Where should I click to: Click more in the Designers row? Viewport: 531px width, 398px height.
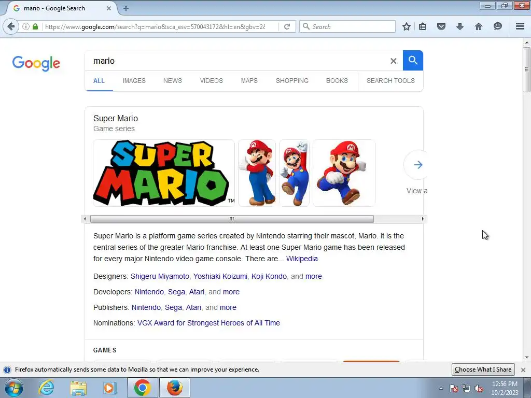(x=314, y=276)
